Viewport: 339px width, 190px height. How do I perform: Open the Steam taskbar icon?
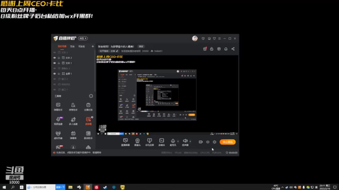[x=105, y=187]
